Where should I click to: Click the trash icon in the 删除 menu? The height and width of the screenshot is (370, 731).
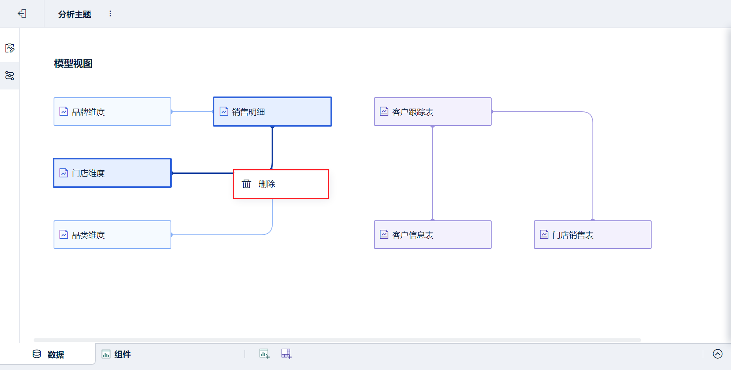click(246, 184)
